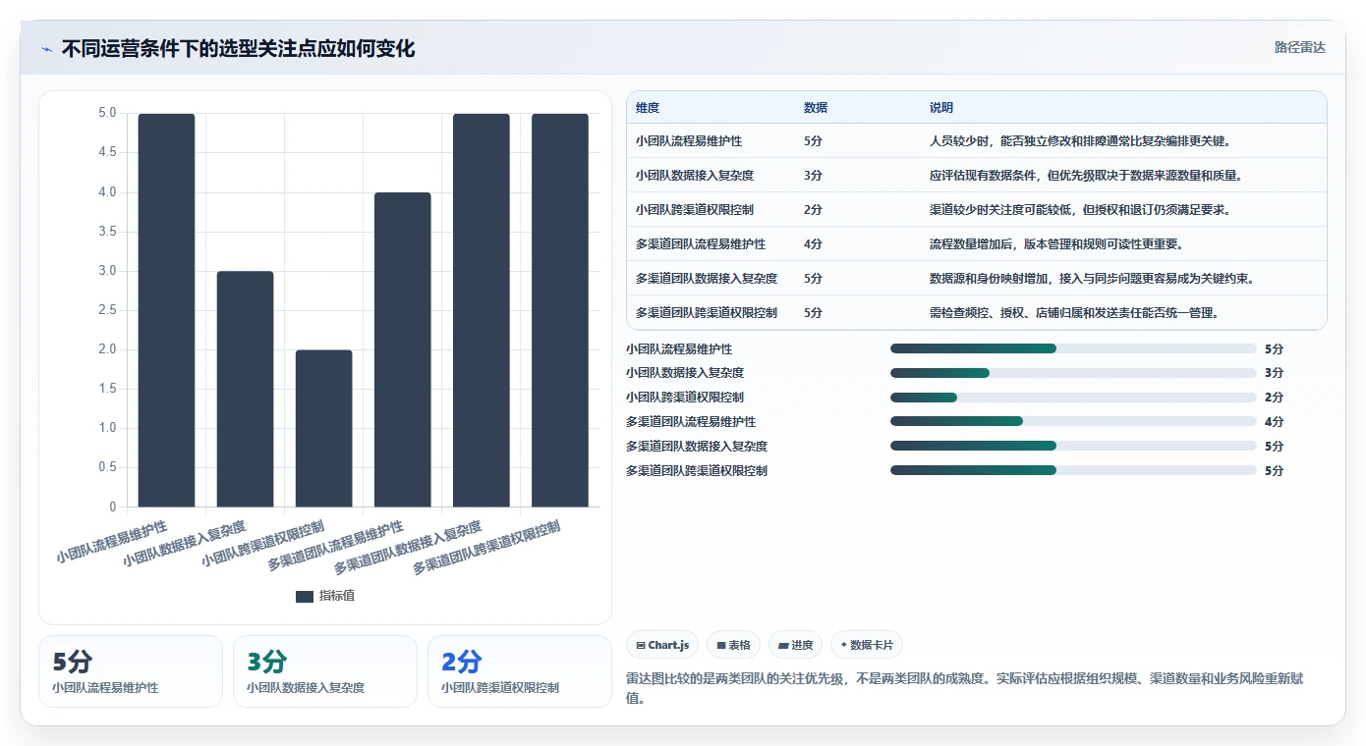Click the lightning icon beside the title

click(47, 49)
